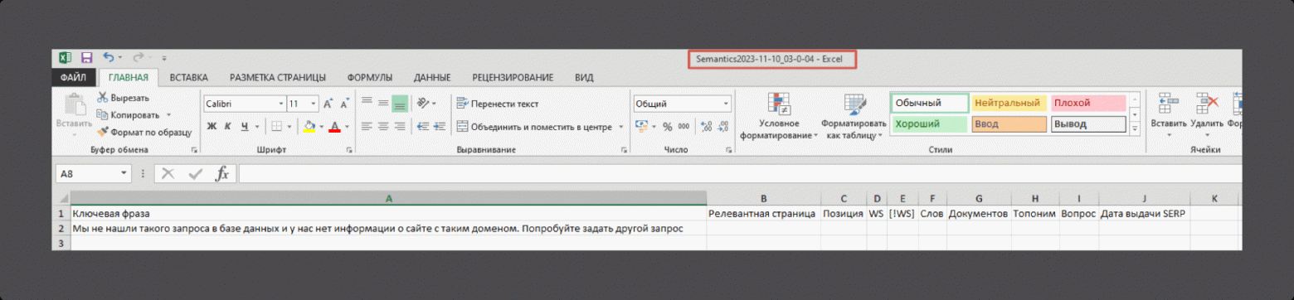This screenshot has width=1294, height=300.
Task: Open the Шрифт group dialog launcher
Action: [349, 150]
